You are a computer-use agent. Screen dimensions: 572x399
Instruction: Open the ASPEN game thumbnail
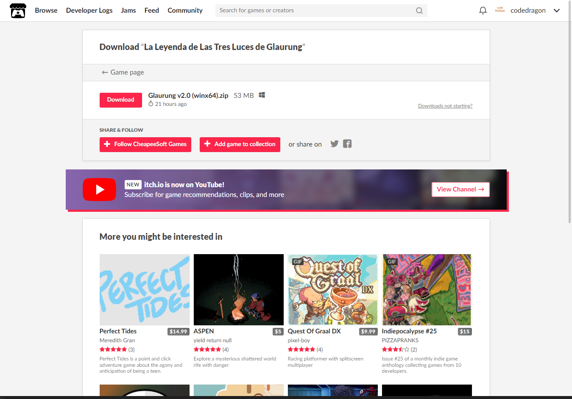point(239,290)
